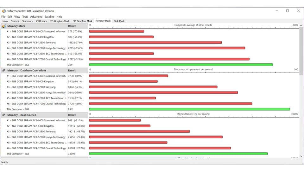Viewport: 304px width, 171px height.
Task: Select the 11515 (-65.9%) result cell
Action: [76, 126]
